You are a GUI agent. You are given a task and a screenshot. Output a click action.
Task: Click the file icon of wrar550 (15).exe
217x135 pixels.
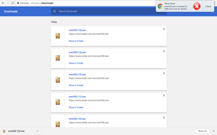(58, 36)
